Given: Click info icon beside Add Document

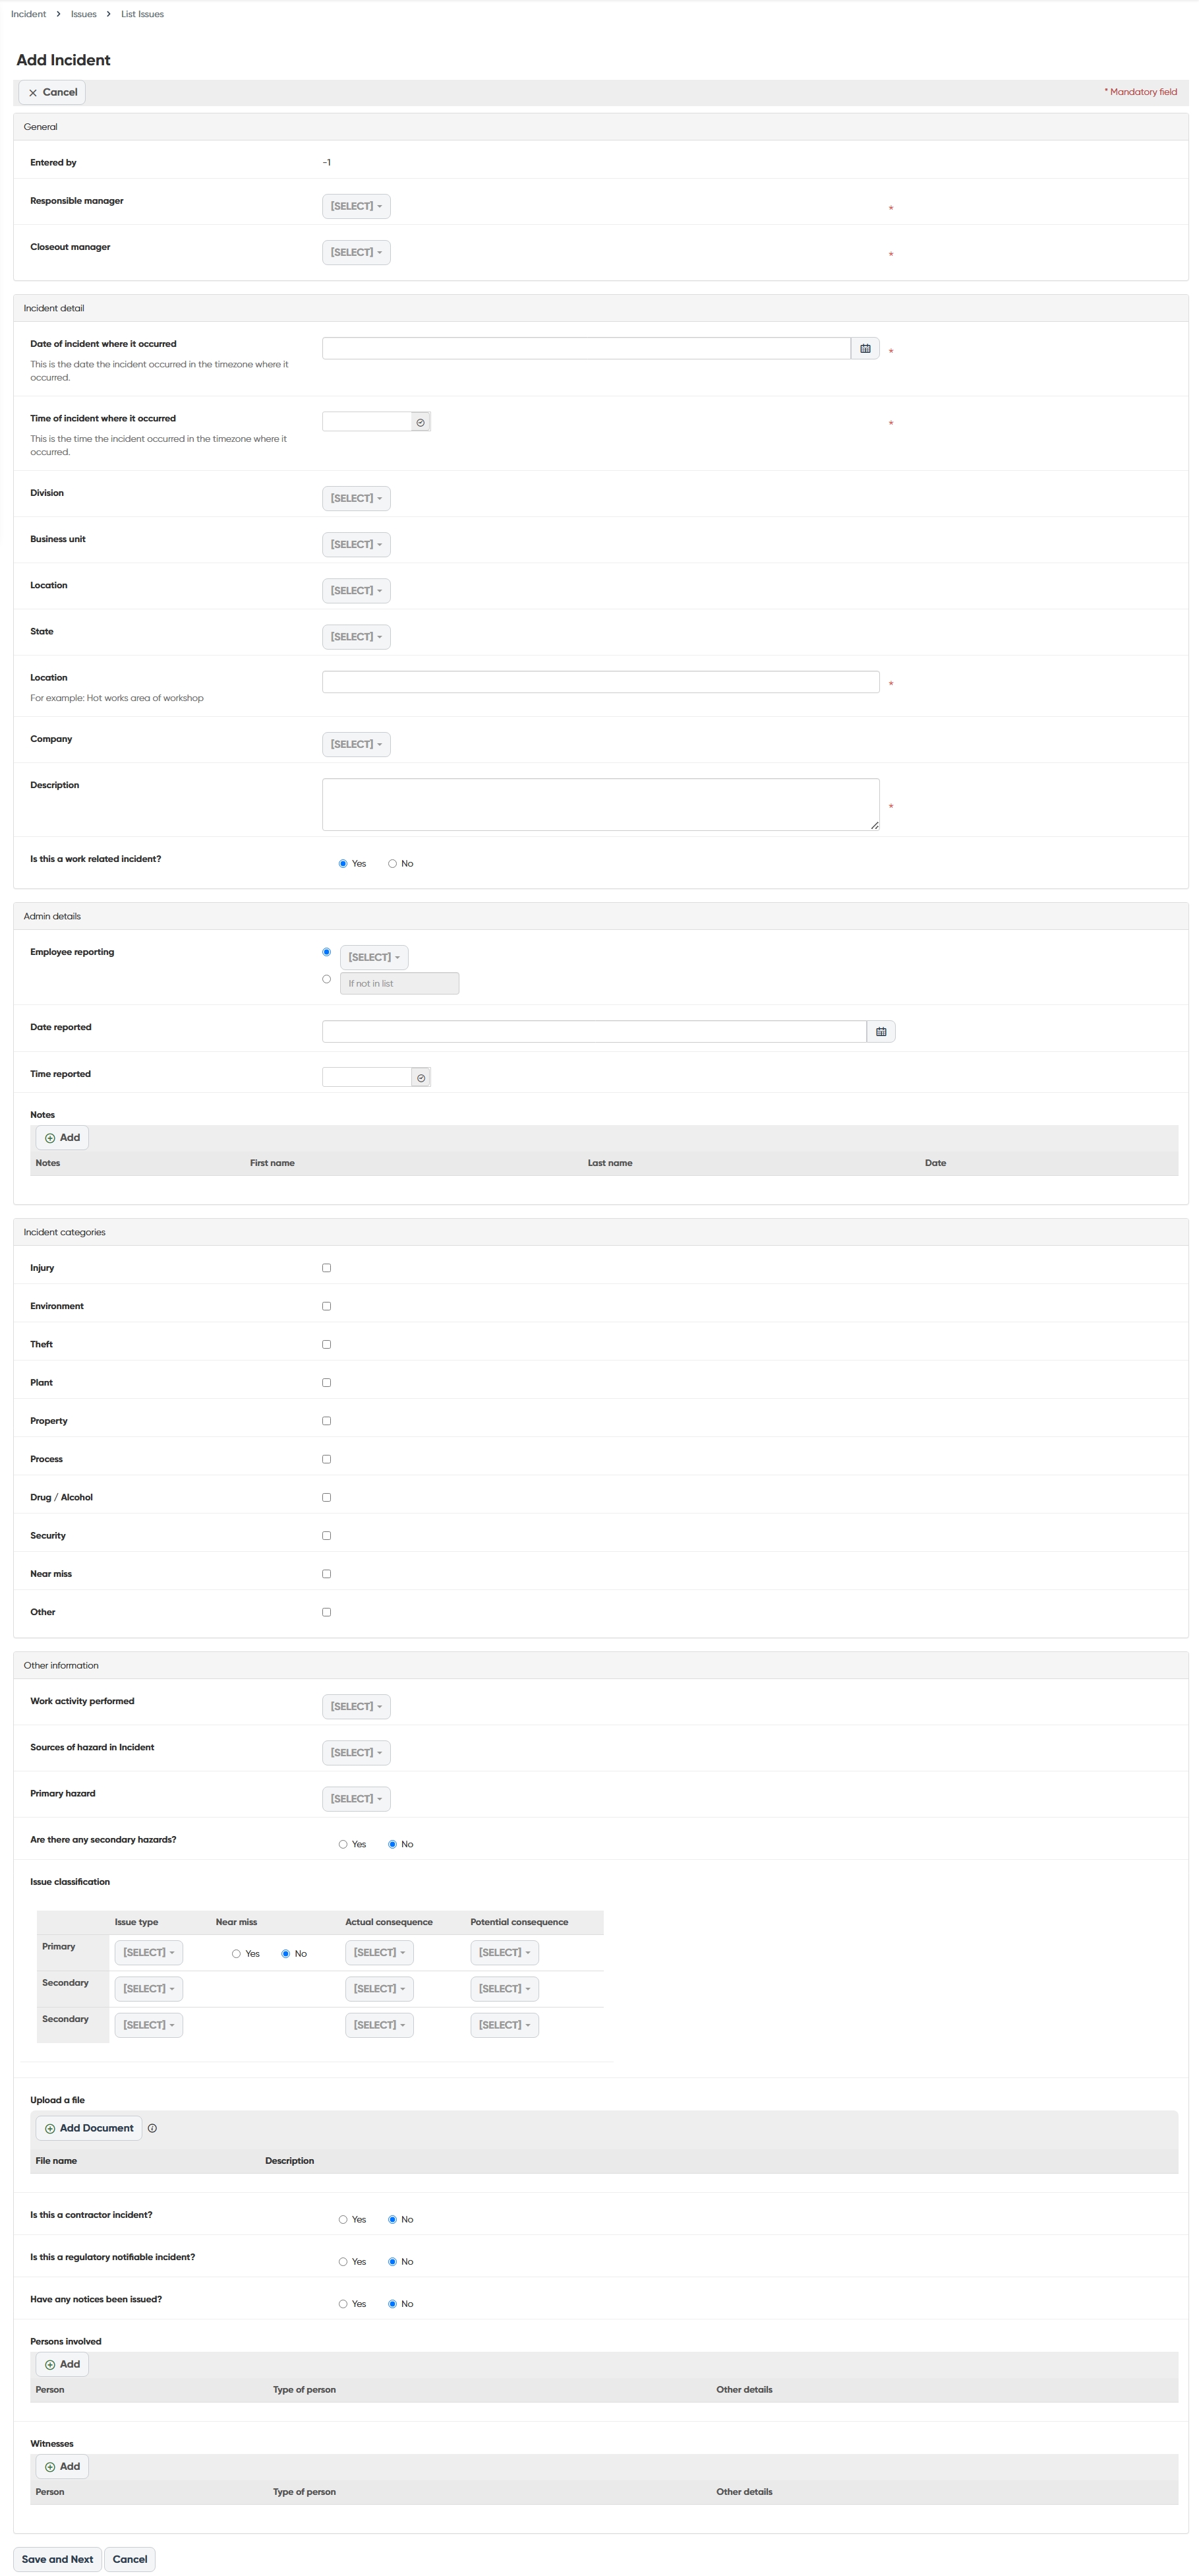Looking at the screenshot, I should pyautogui.click(x=152, y=2128).
